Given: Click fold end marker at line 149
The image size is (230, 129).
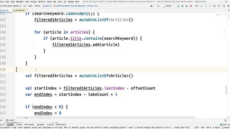Looking at the screenshot, I should [15, 63].
